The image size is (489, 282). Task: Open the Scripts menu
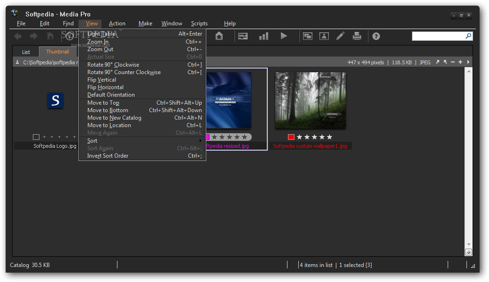click(199, 23)
